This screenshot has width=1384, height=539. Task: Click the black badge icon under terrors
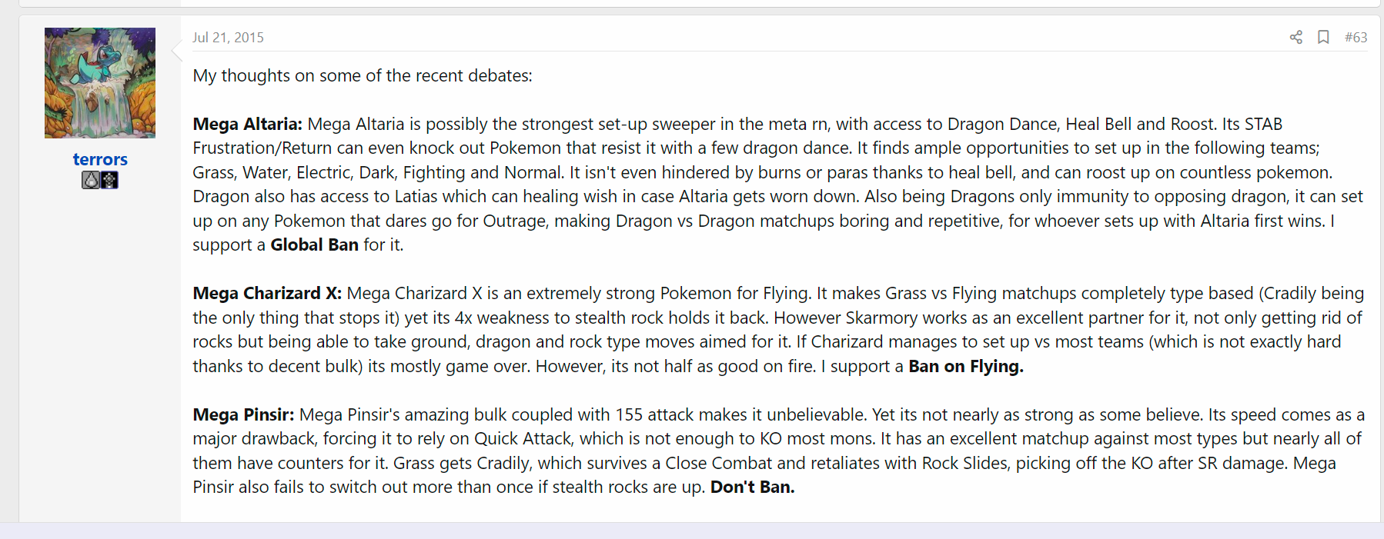(x=109, y=180)
